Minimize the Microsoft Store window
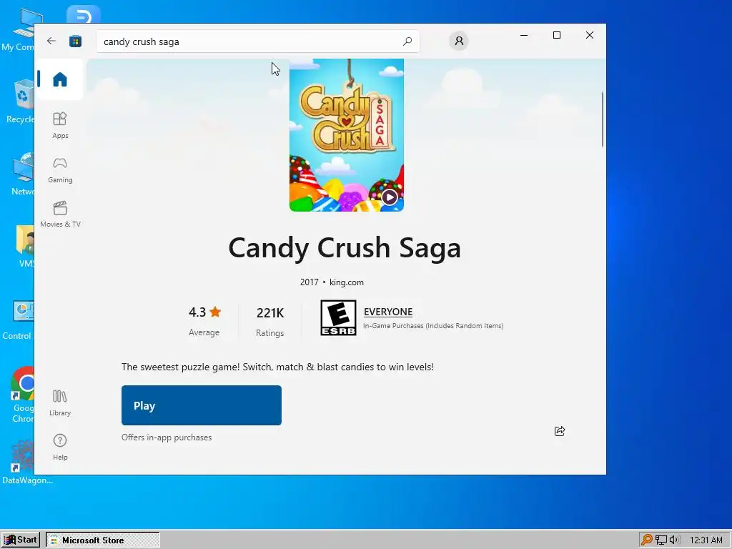Viewport: 732px width, 549px height. tap(524, 35)
